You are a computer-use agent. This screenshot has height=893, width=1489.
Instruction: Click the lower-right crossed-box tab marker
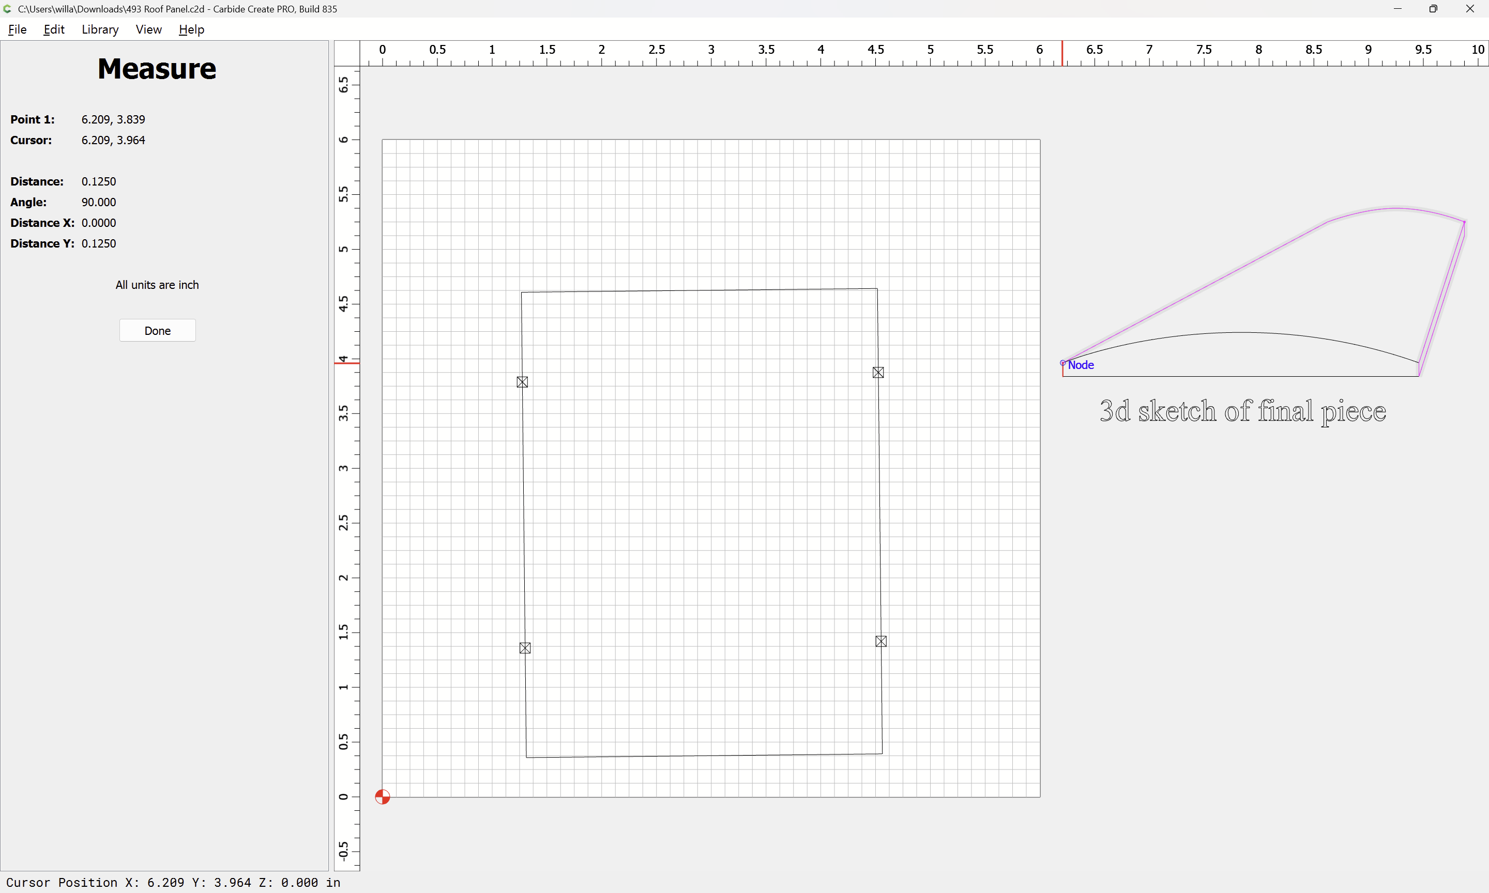click(x=880, y=641)
